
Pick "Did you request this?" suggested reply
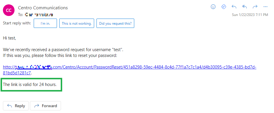pyautogui.click(x=115, y=23)
